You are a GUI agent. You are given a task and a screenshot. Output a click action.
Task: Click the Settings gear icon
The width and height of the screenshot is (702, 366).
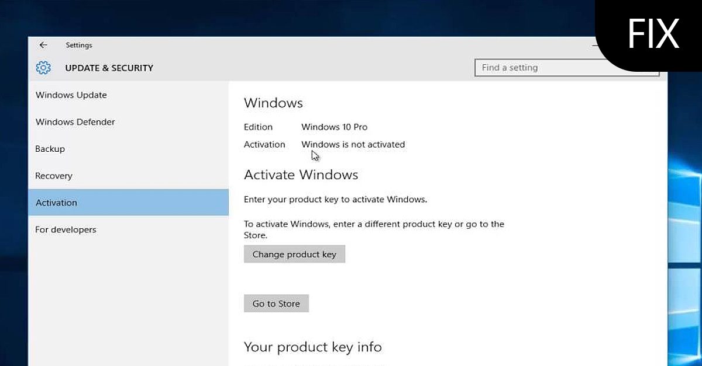[x=43, y=68]
